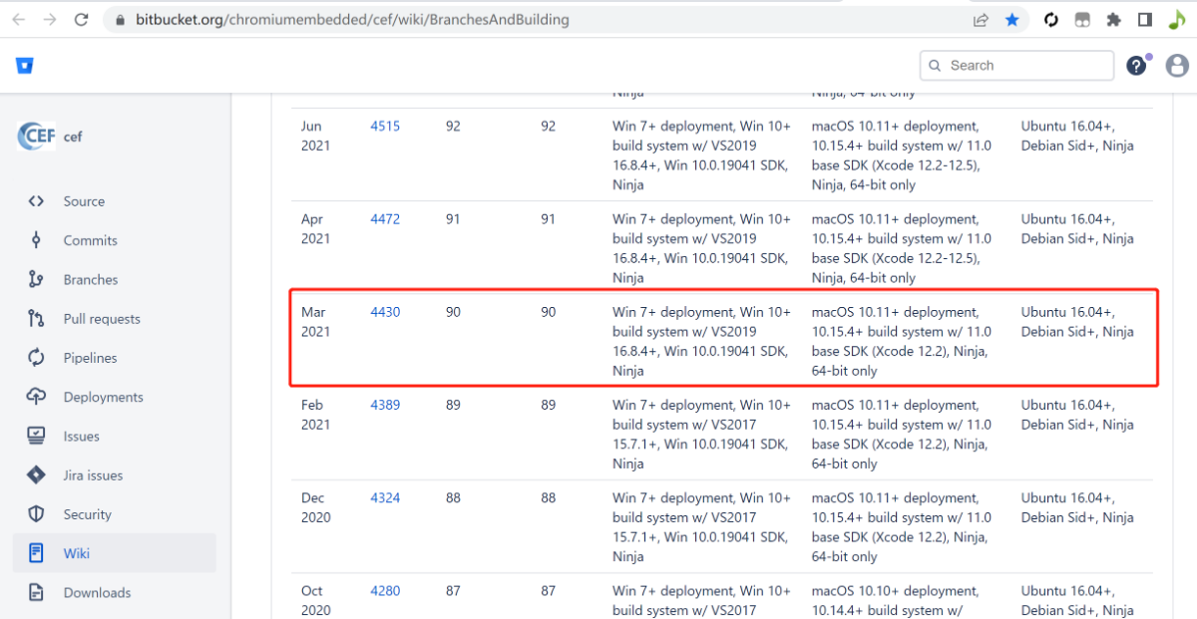Open branch 4280 link
1197x619 pixels.
point(385,591)
